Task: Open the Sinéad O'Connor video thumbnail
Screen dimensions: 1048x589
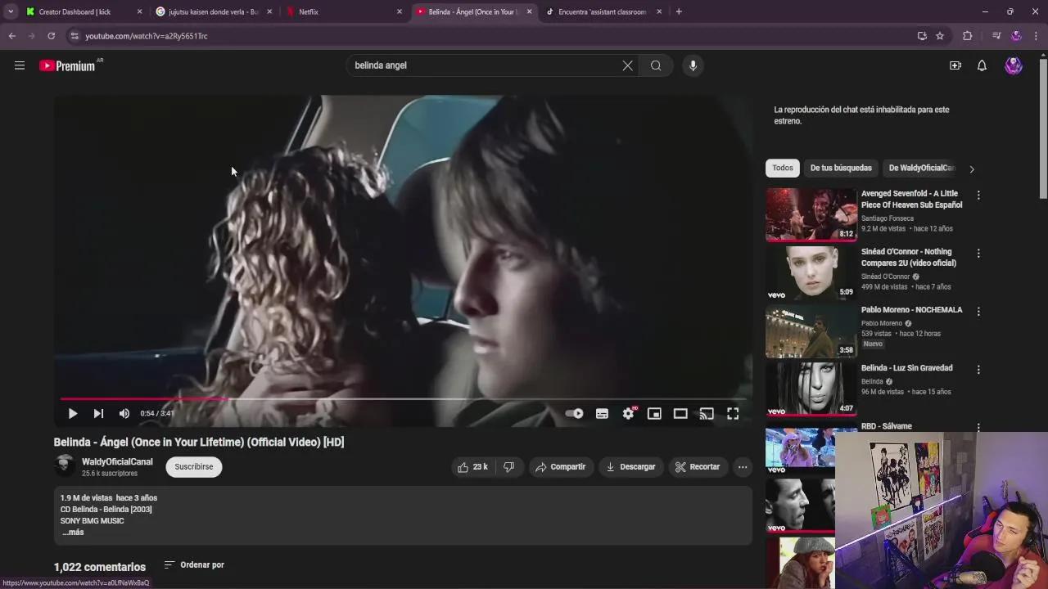Action: click(811, 273)
